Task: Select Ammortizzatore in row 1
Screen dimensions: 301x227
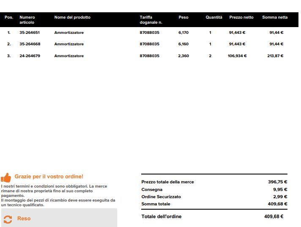Action: pos(69,33)
